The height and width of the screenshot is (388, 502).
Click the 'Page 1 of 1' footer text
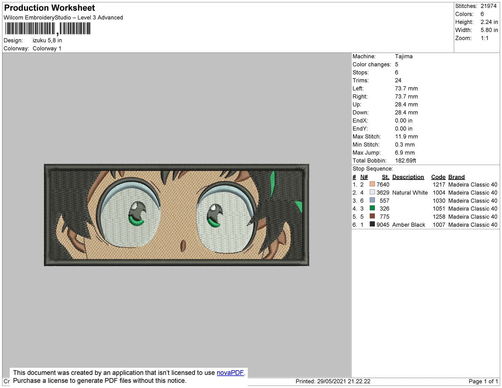click(483, 381)
